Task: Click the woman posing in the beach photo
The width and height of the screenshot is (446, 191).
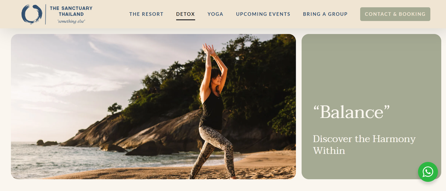Action: [x=213, y=111]
